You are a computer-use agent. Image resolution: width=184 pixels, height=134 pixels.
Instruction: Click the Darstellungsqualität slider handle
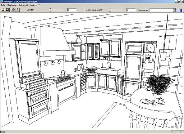pos(110,10)
